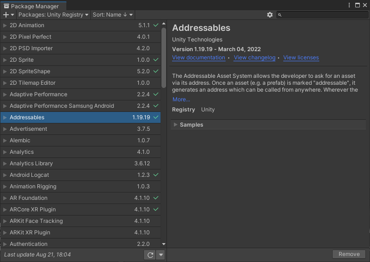Select the Animation Rigging package
This screenshot has height=262, width=370.
(80, 186)
